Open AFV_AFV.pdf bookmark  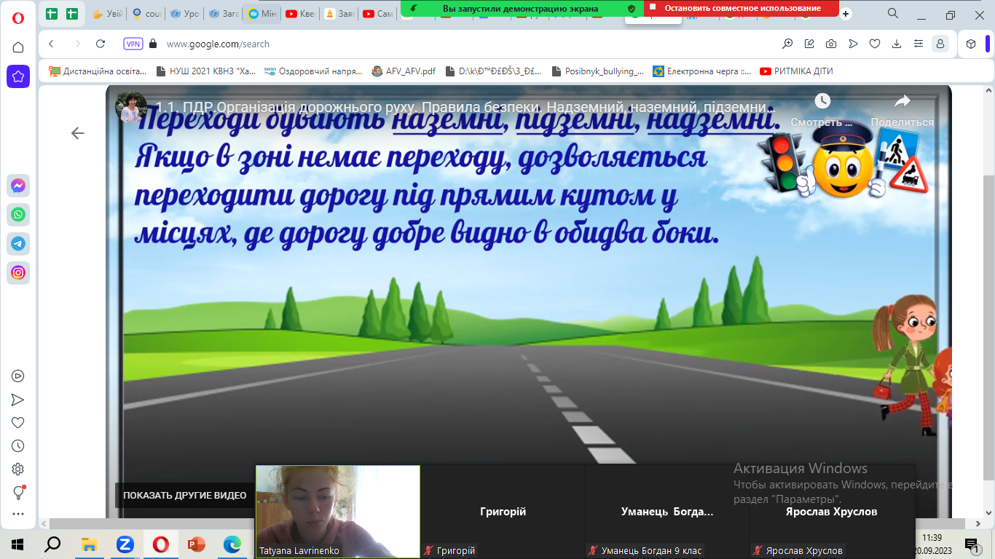coord(403,71)
